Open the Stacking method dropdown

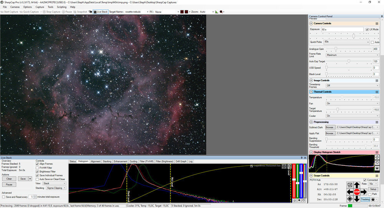point(56,189)
